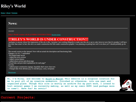136x102 pixels.
Task: Click "Hide site news" link
Action: click(x=12, y=73)
